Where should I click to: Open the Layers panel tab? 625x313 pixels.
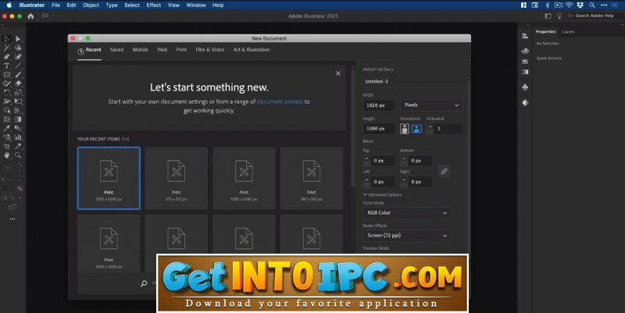[569, 32]
